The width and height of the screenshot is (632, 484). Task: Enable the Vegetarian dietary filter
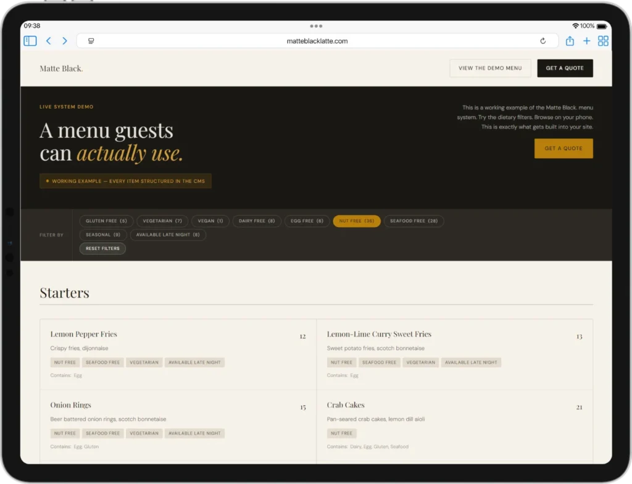pyautogui.click(x=162, y=221)
